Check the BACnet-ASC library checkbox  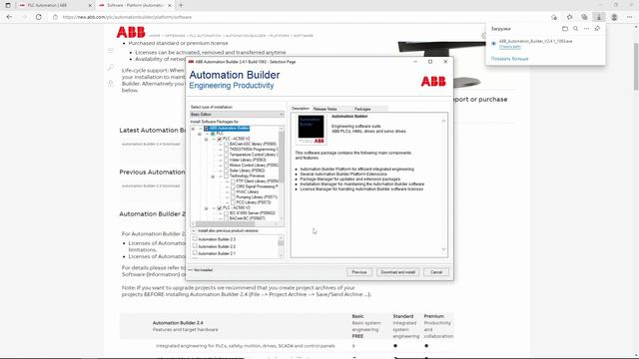227,144
